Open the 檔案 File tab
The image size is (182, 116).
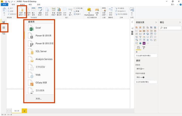[5, 5]
